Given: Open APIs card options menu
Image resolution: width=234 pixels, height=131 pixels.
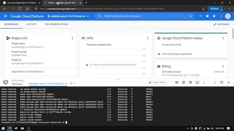Looking at the screenshot, I should click(x=148, y=38).
